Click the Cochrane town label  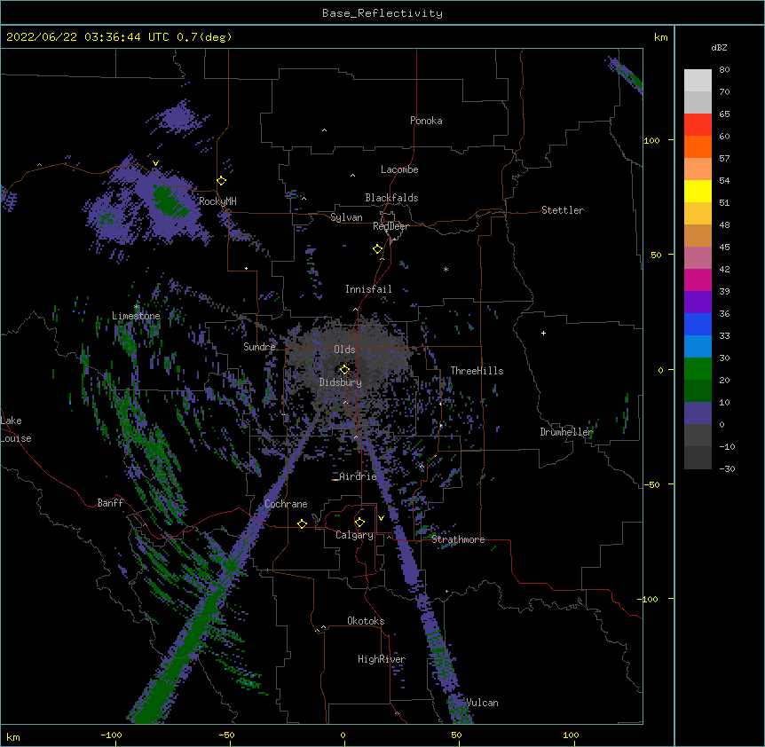pos(286,504)
